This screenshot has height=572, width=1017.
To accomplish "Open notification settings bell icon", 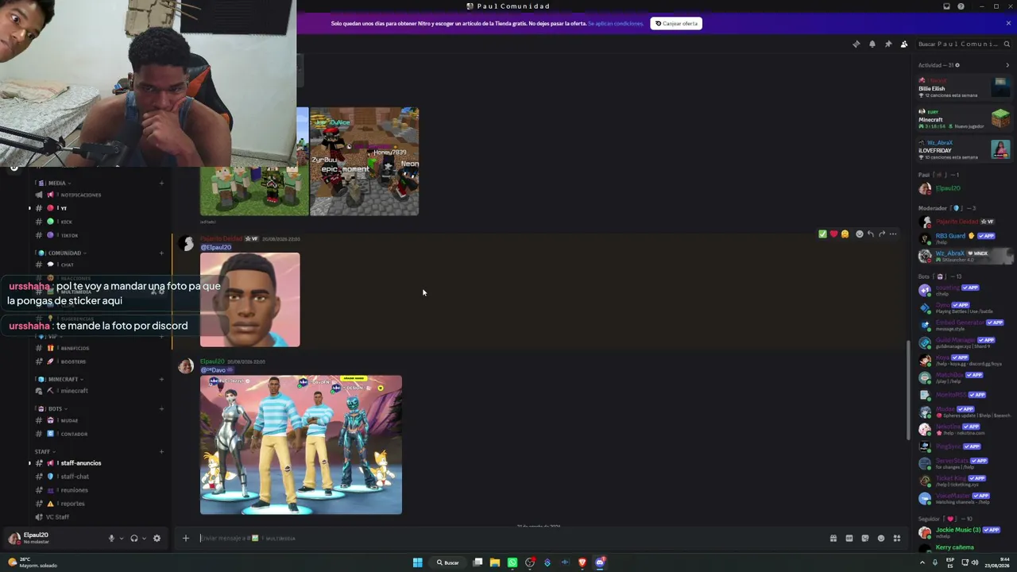I will pos(872,44).
